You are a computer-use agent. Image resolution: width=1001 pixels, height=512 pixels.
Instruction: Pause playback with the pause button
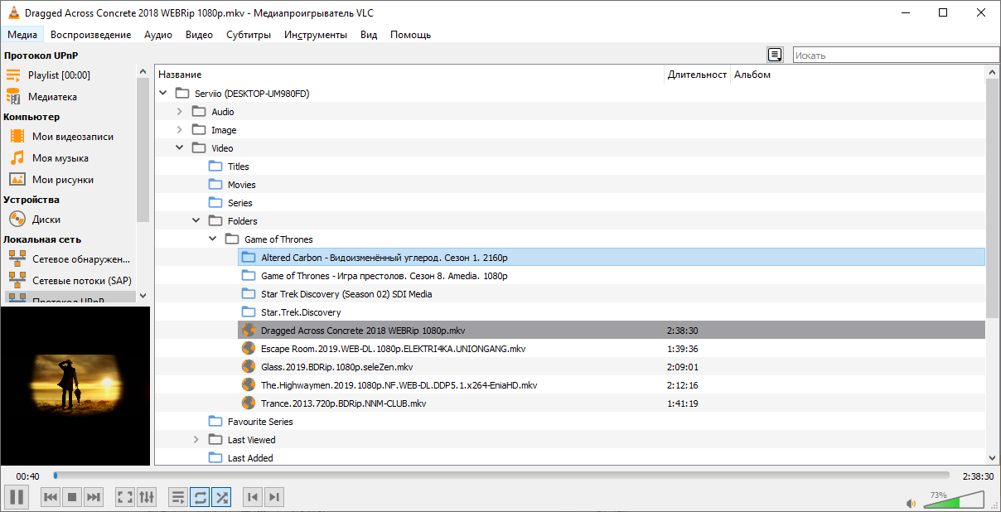tap(17, 497)
